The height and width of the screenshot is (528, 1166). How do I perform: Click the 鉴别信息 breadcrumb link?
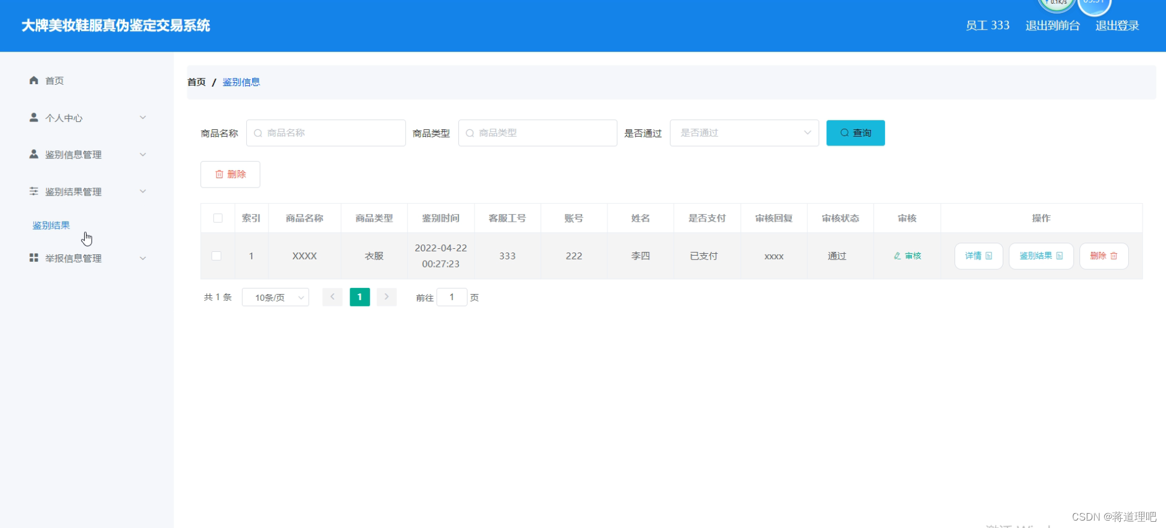(241, 82)
